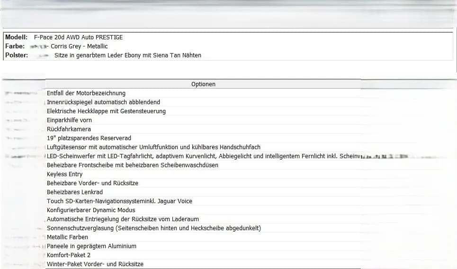Click the Luftgütesensor option row
This screenshot has height=269, width=457.
coord(203,147)
